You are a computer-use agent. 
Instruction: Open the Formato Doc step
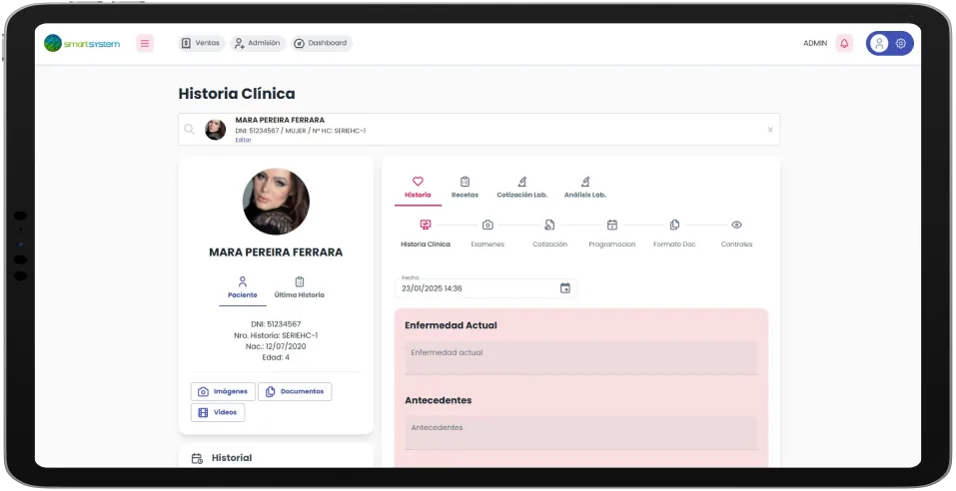tap(674, 226)
